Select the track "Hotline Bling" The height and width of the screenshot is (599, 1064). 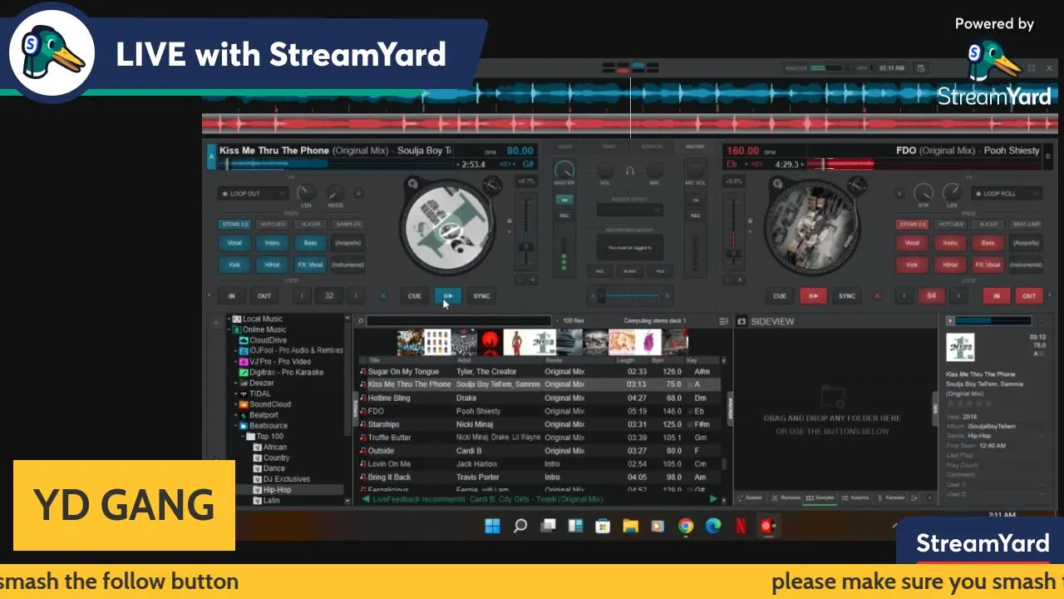click(x=540, y=399)
